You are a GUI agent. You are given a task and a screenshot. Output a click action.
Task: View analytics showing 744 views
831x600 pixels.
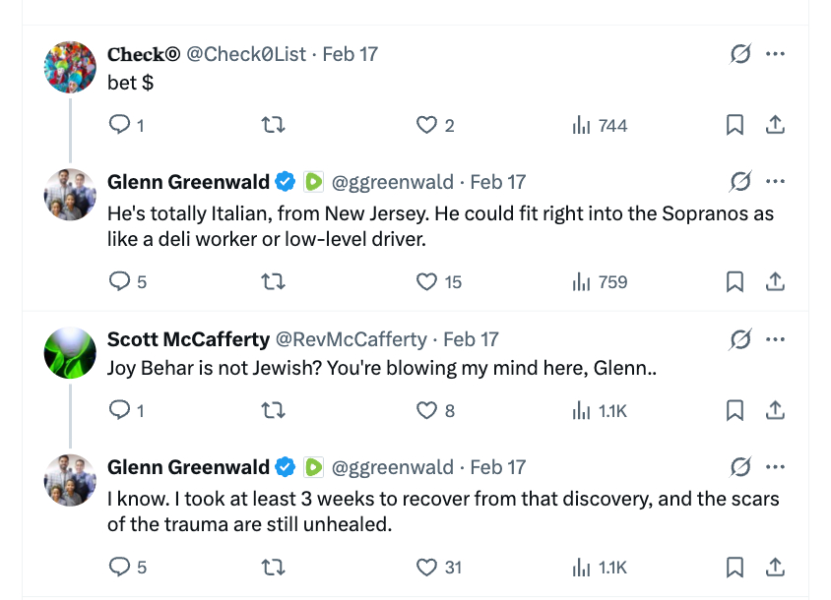point(600,125)
